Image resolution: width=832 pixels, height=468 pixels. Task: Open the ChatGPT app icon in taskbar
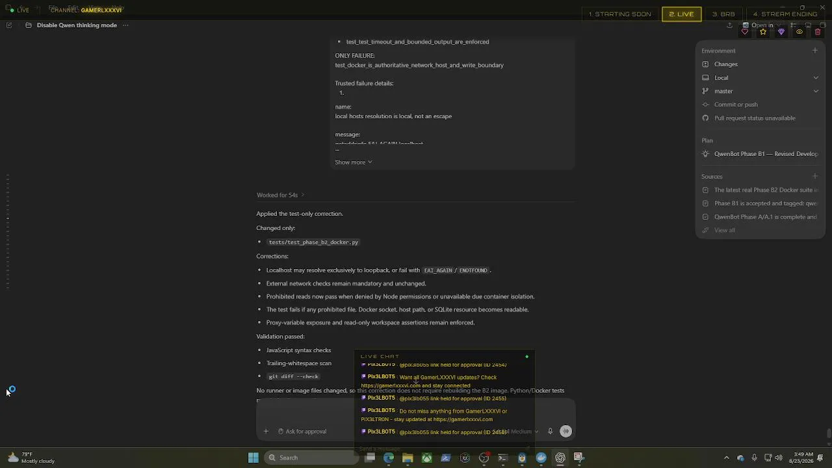[560, 458]
